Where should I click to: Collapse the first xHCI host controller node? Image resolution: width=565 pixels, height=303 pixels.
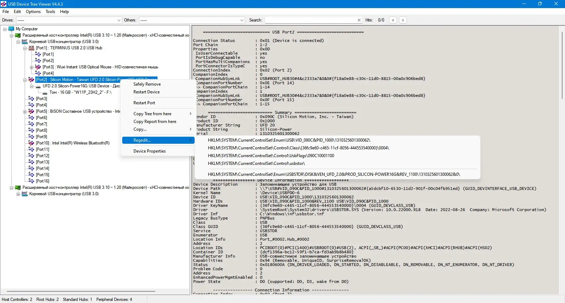coord(11,35)
